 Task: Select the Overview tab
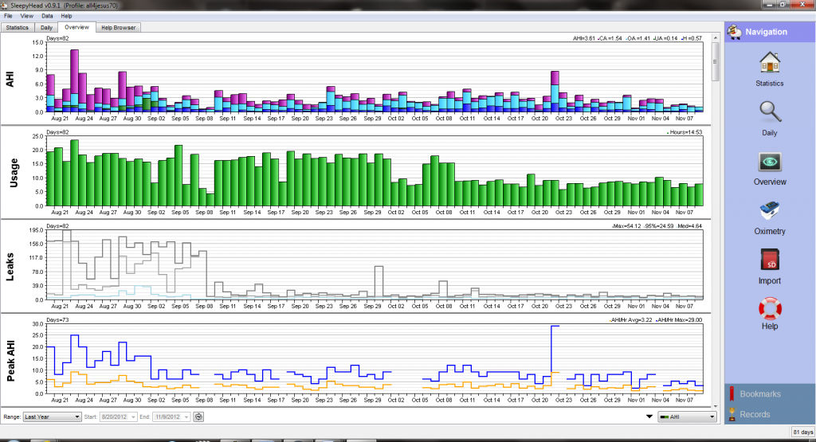click(x=77, y=27)
